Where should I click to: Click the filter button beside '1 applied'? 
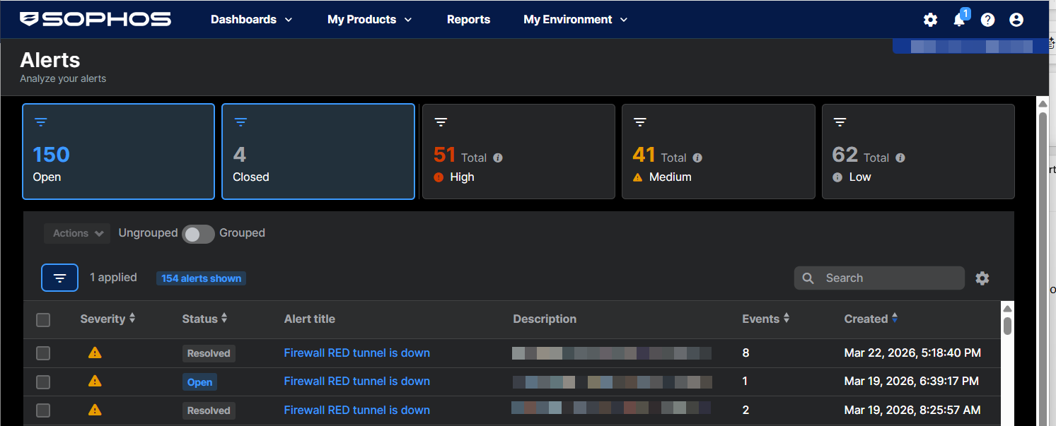(x=60, y=278)
